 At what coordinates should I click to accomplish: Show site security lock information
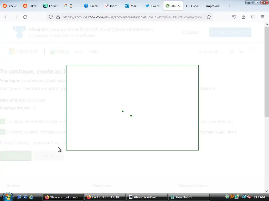tap(58, 17)
